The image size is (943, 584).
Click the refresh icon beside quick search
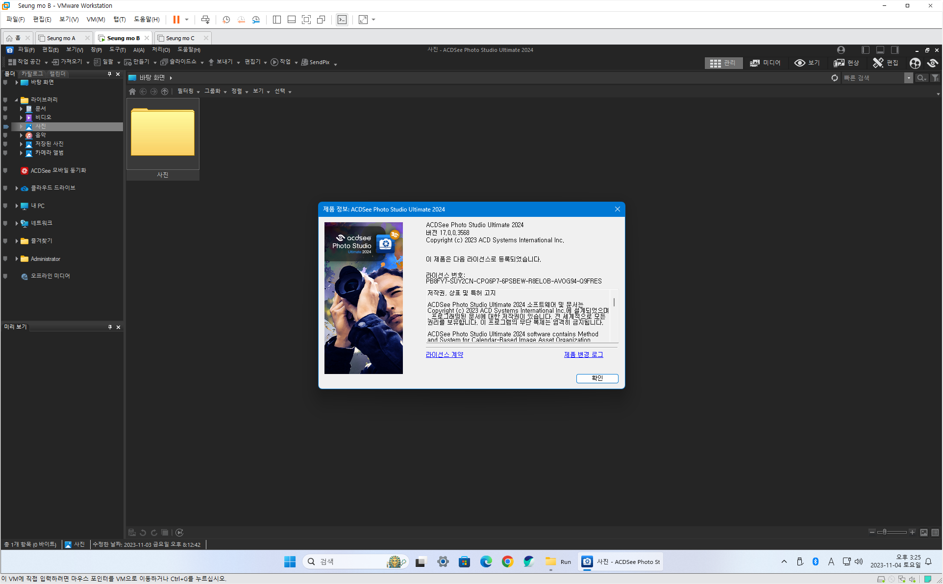point(834,78)
